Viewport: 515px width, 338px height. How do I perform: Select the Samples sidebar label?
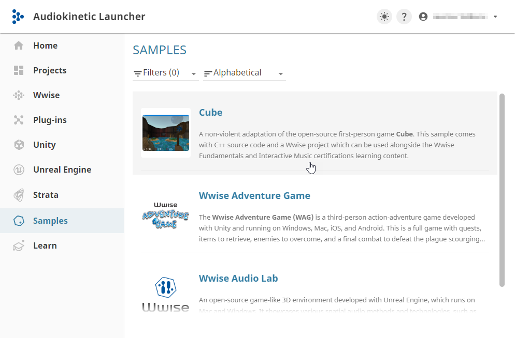click(50, 221)
